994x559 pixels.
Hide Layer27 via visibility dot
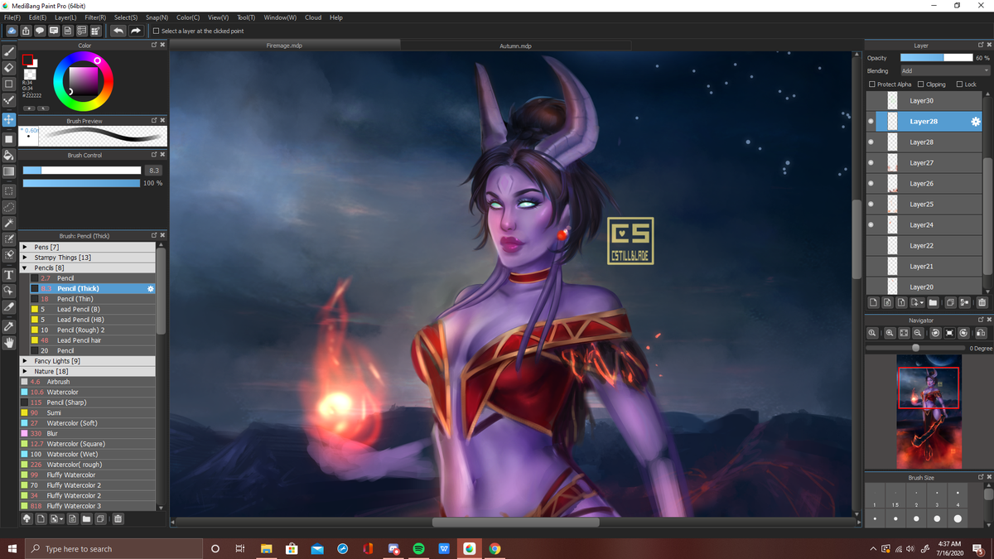pos(871,163)
